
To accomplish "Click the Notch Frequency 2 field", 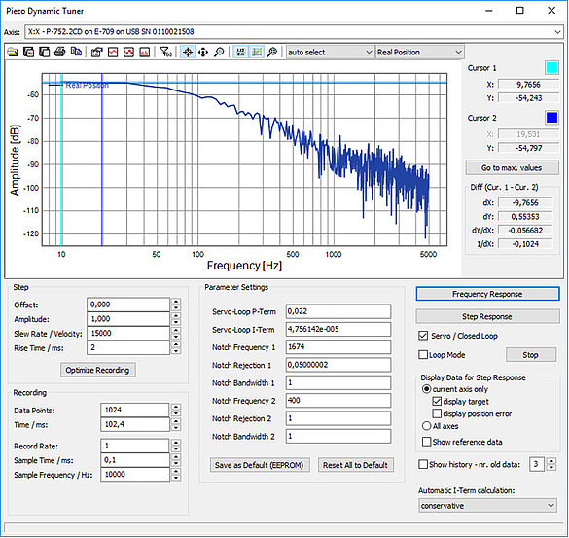I will pyautogui.click(x=338, y=401).
